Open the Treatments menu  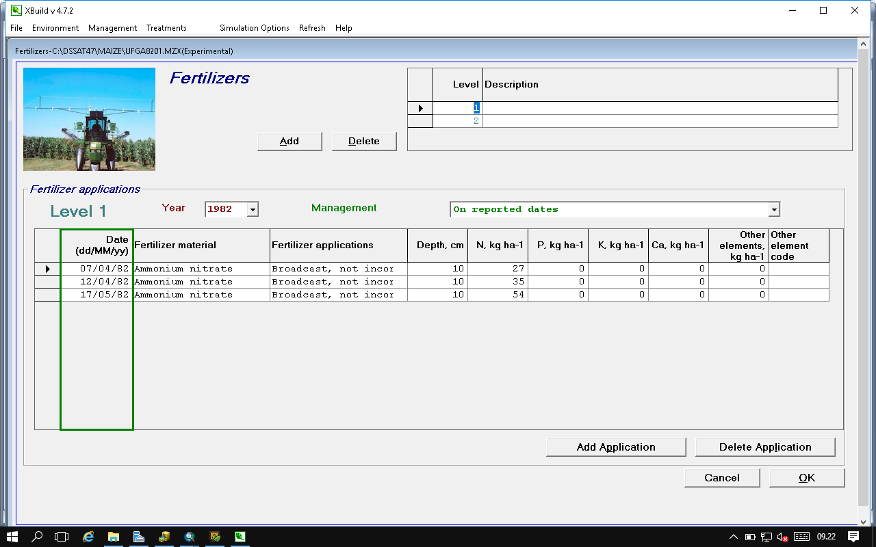tap(166, 28)
